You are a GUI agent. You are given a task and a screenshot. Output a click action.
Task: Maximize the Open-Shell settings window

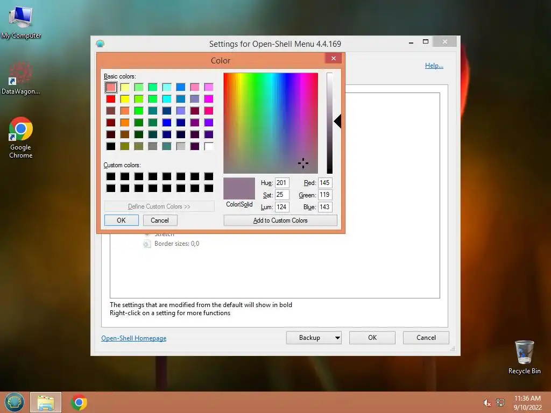(426, 42)
